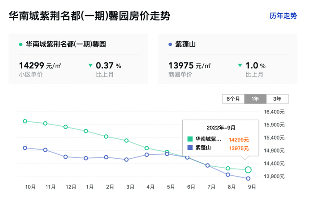The width and height of the screenshot is (312, 201).
Task: Click the 14,900元 axis label
Action: pos(274,151)
